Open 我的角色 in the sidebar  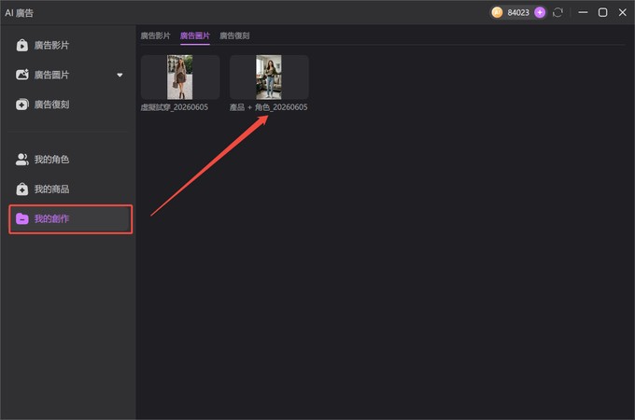[70, 160]
